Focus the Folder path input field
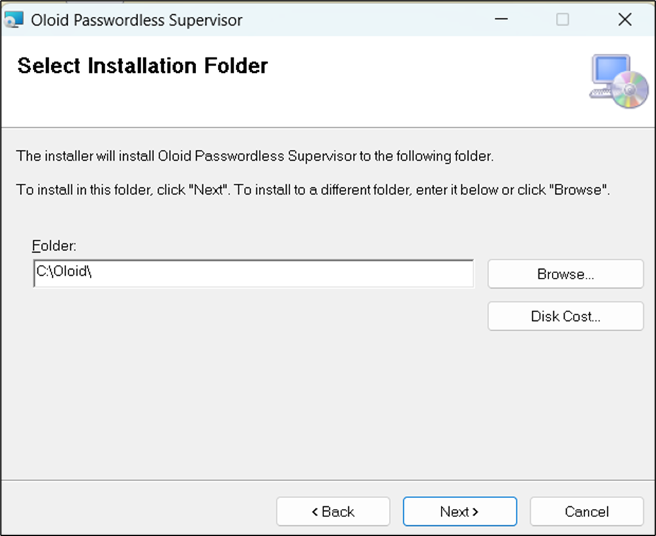The height and width of the screenshot is (536, 656). 254,274
